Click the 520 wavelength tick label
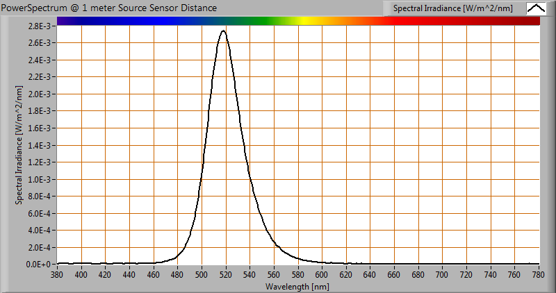 [226, 275]
